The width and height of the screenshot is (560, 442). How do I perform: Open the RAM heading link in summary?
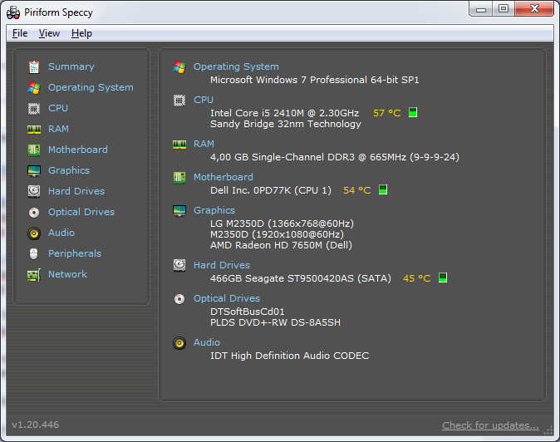tap(204, 144)
